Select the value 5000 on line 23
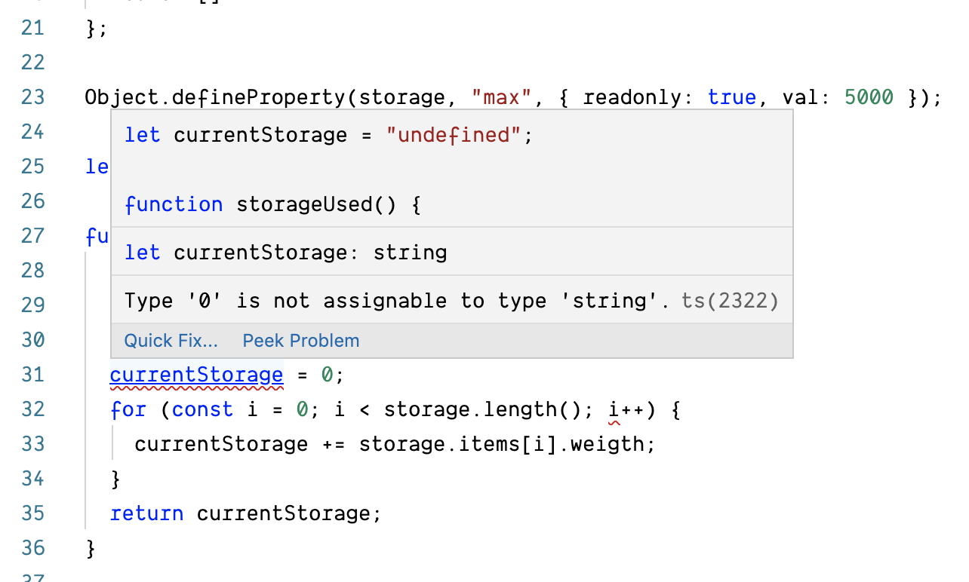Viewport: 969px width, 582px height. 869,96
